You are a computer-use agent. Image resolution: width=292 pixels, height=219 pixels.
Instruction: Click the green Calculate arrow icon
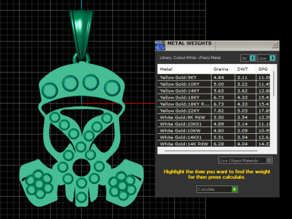pyautogui.click(x=234, y=189)
